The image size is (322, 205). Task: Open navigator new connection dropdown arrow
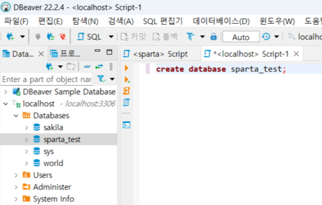[60, 67]
